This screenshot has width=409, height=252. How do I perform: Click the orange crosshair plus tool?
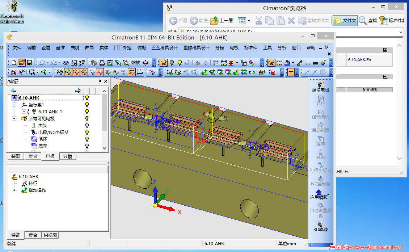pyautogui.click(x=291, y=72)
